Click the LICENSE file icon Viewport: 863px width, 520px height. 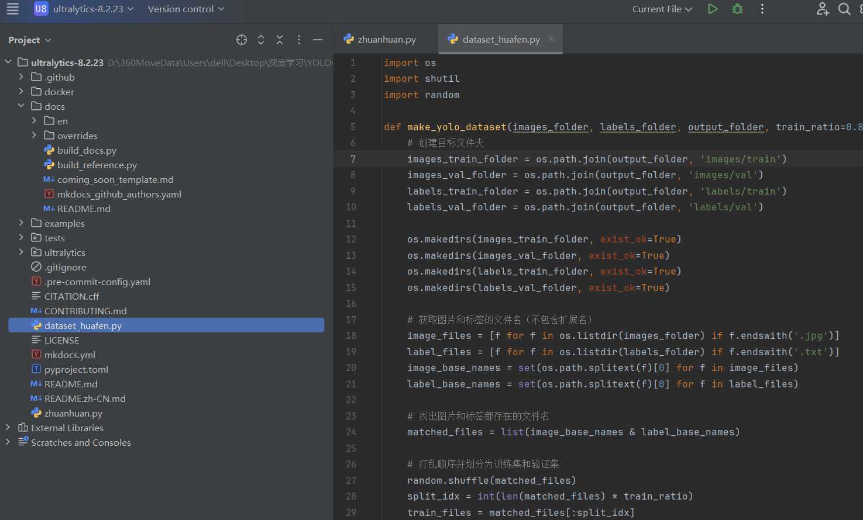pos(36,340)
